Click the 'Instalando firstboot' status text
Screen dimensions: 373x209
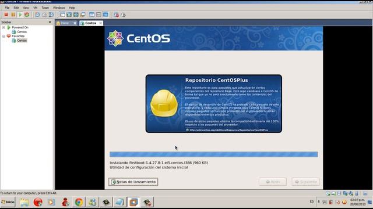point(159,163)
